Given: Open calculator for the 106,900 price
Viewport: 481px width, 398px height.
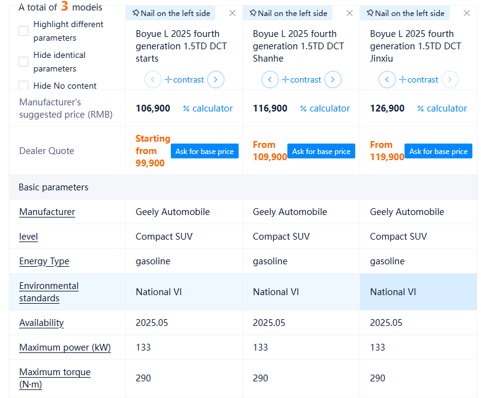Looking at the screenshot, I should tap(208, 108).
